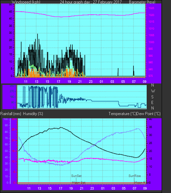
Task: Click the tallest wind gust peak near 13
Action: pyautogui.click(x=38, y=34)
